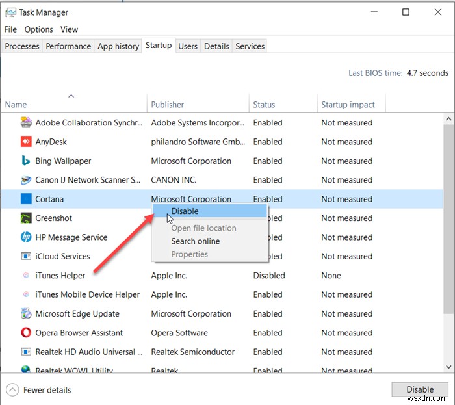Select the HP Message Service entry
This screenshot has width=455, height=405.
click(71, 237)
